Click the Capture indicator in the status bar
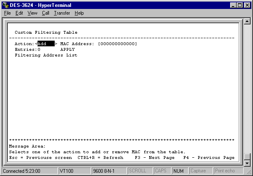 (201, 171)
